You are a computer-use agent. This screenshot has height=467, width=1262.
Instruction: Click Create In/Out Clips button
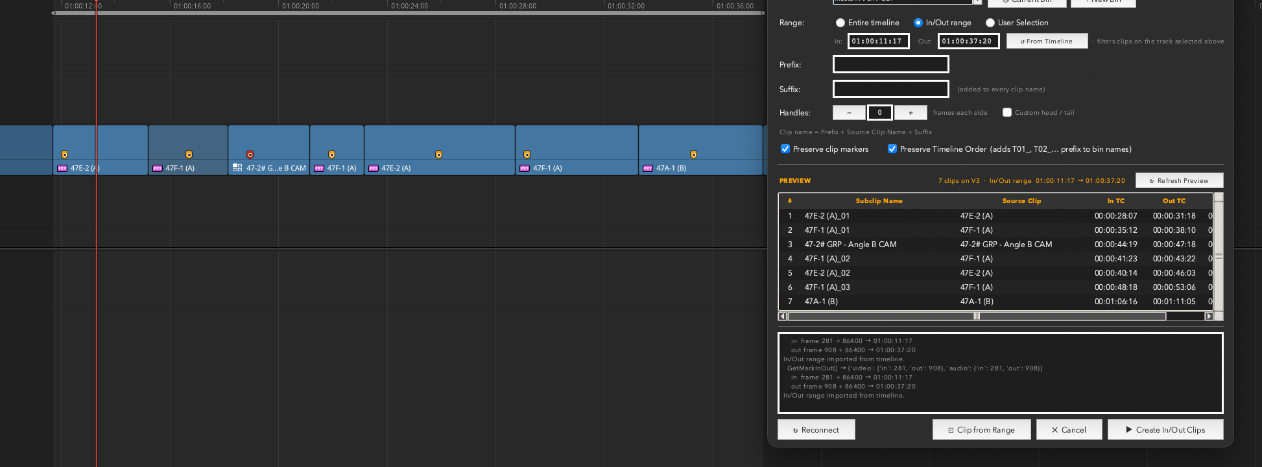point(1165,429)
